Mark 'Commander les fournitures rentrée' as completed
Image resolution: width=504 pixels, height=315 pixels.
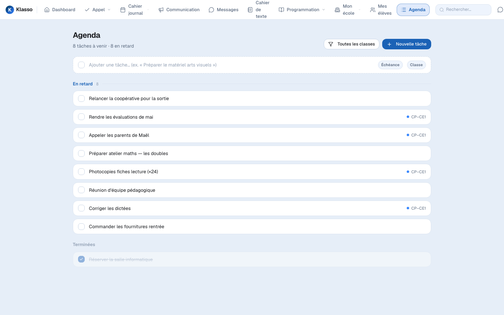(x=82, y=226)
